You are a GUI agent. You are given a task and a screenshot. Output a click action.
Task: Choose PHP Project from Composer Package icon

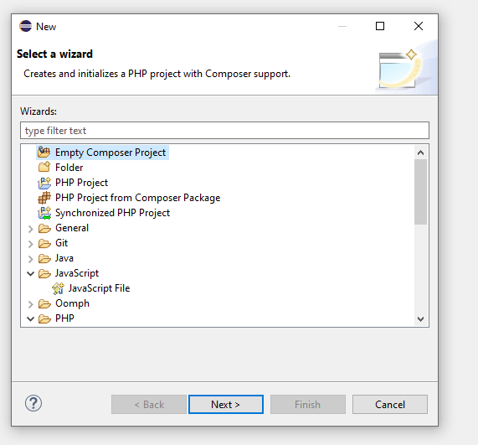44,198
